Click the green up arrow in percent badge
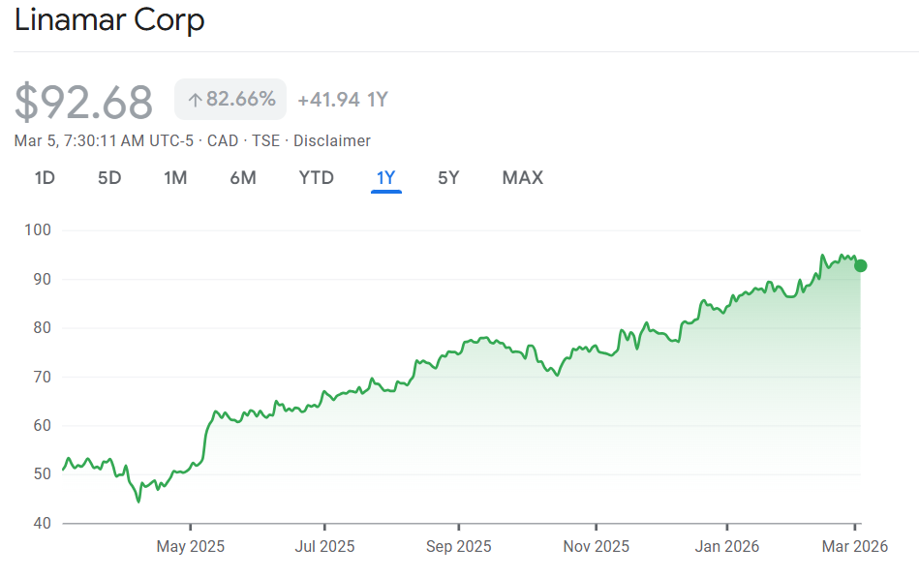This screenshot has width=919, height=578. [x=194, y=100]
